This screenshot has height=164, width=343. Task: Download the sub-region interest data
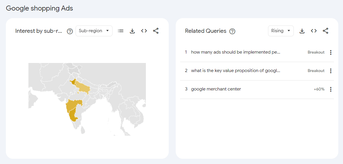pos(132,31)
